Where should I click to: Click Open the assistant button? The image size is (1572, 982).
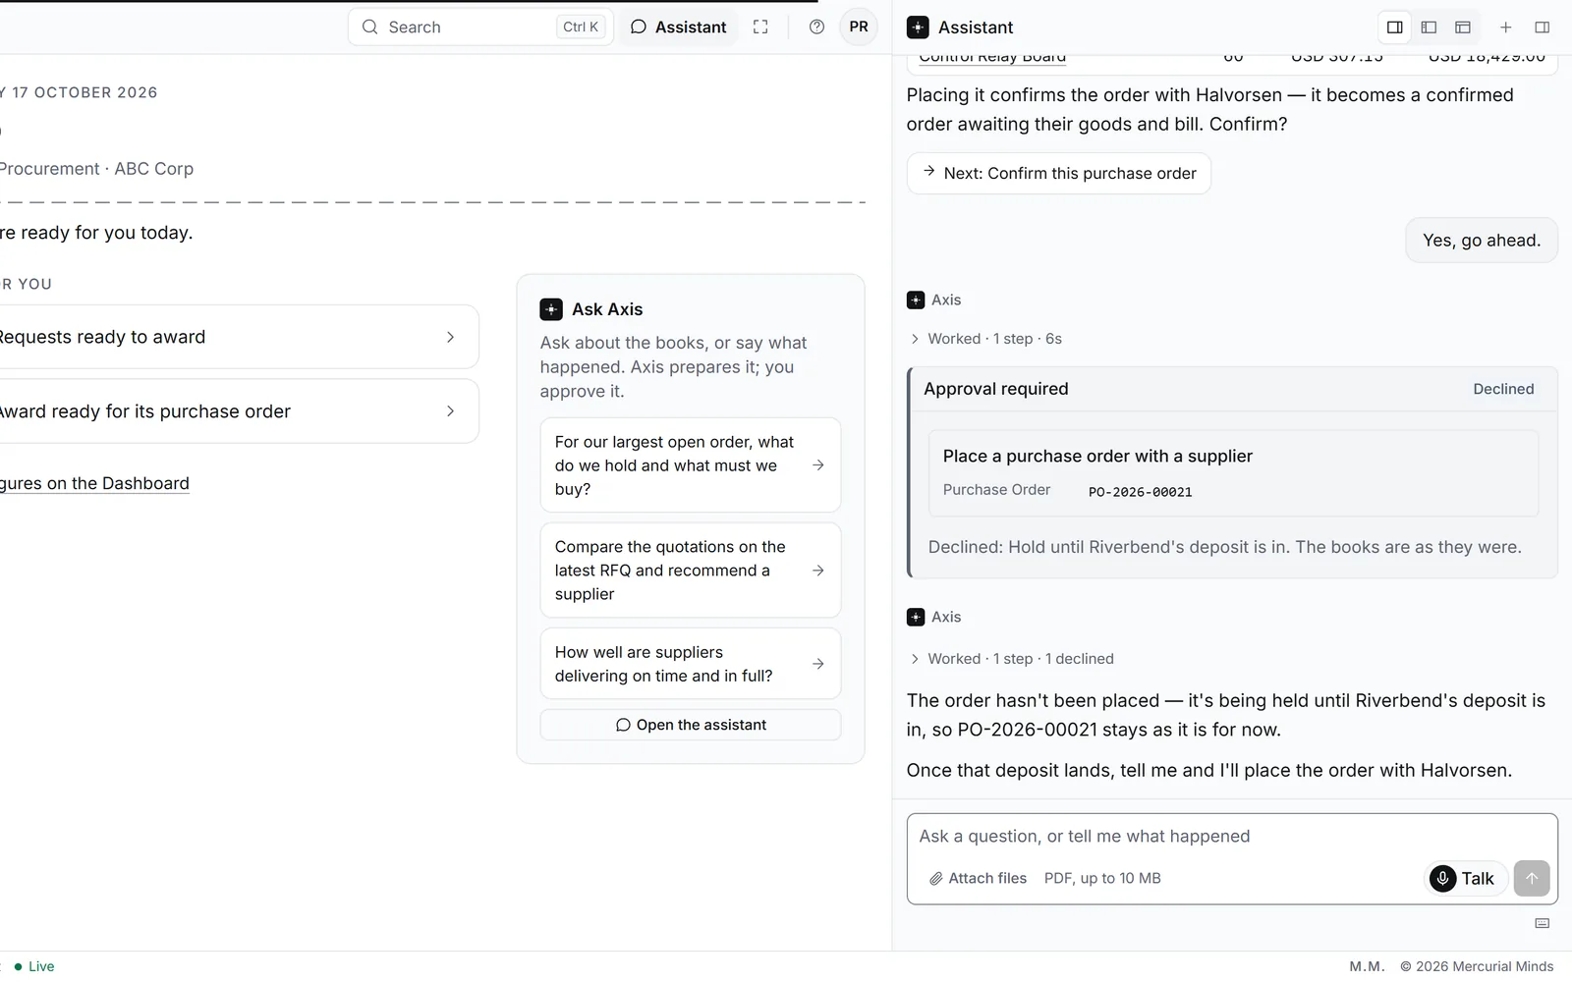click(x=691, y=725)
